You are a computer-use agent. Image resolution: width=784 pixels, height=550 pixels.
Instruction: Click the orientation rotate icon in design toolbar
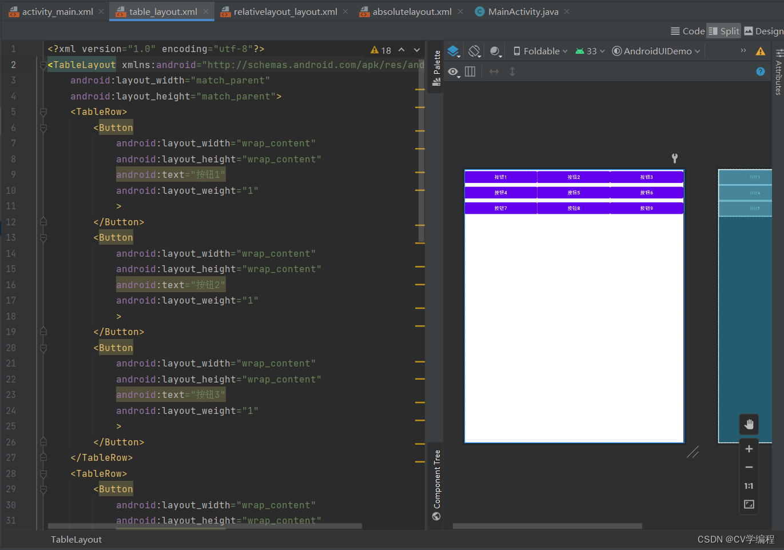click(474, 51)
